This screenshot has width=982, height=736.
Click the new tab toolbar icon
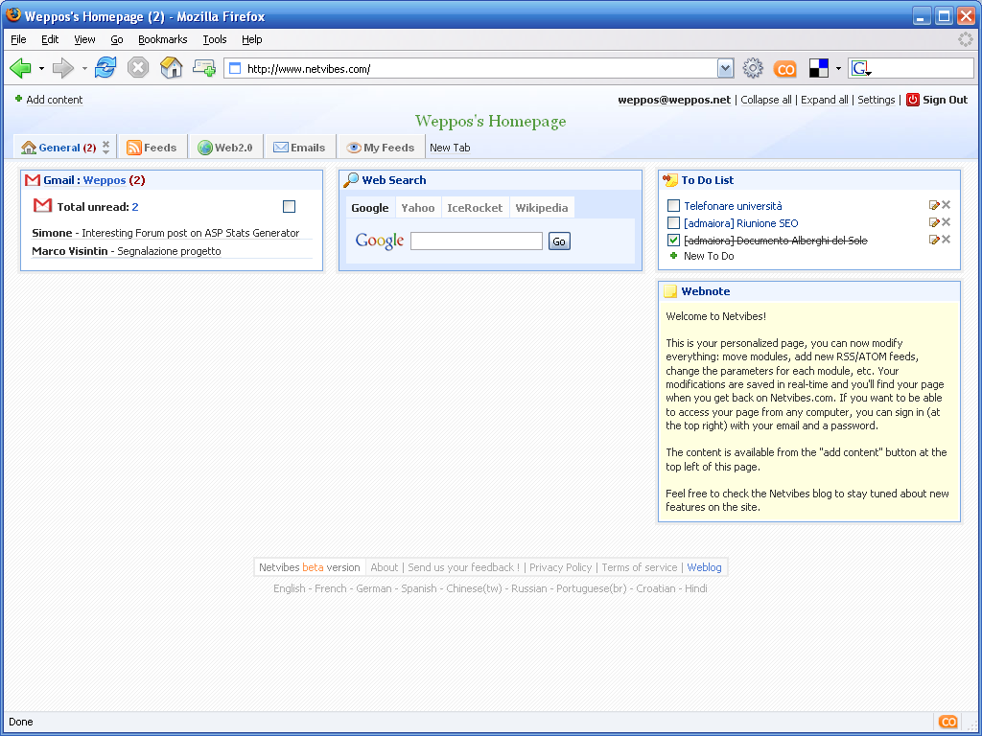pos(204,68)
